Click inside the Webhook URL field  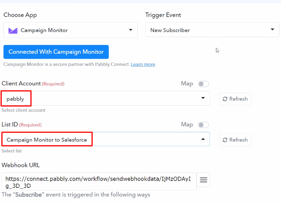tap(99, 181)
